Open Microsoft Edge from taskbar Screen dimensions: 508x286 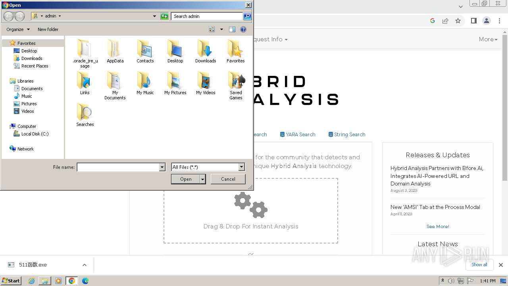coord(85,281)
